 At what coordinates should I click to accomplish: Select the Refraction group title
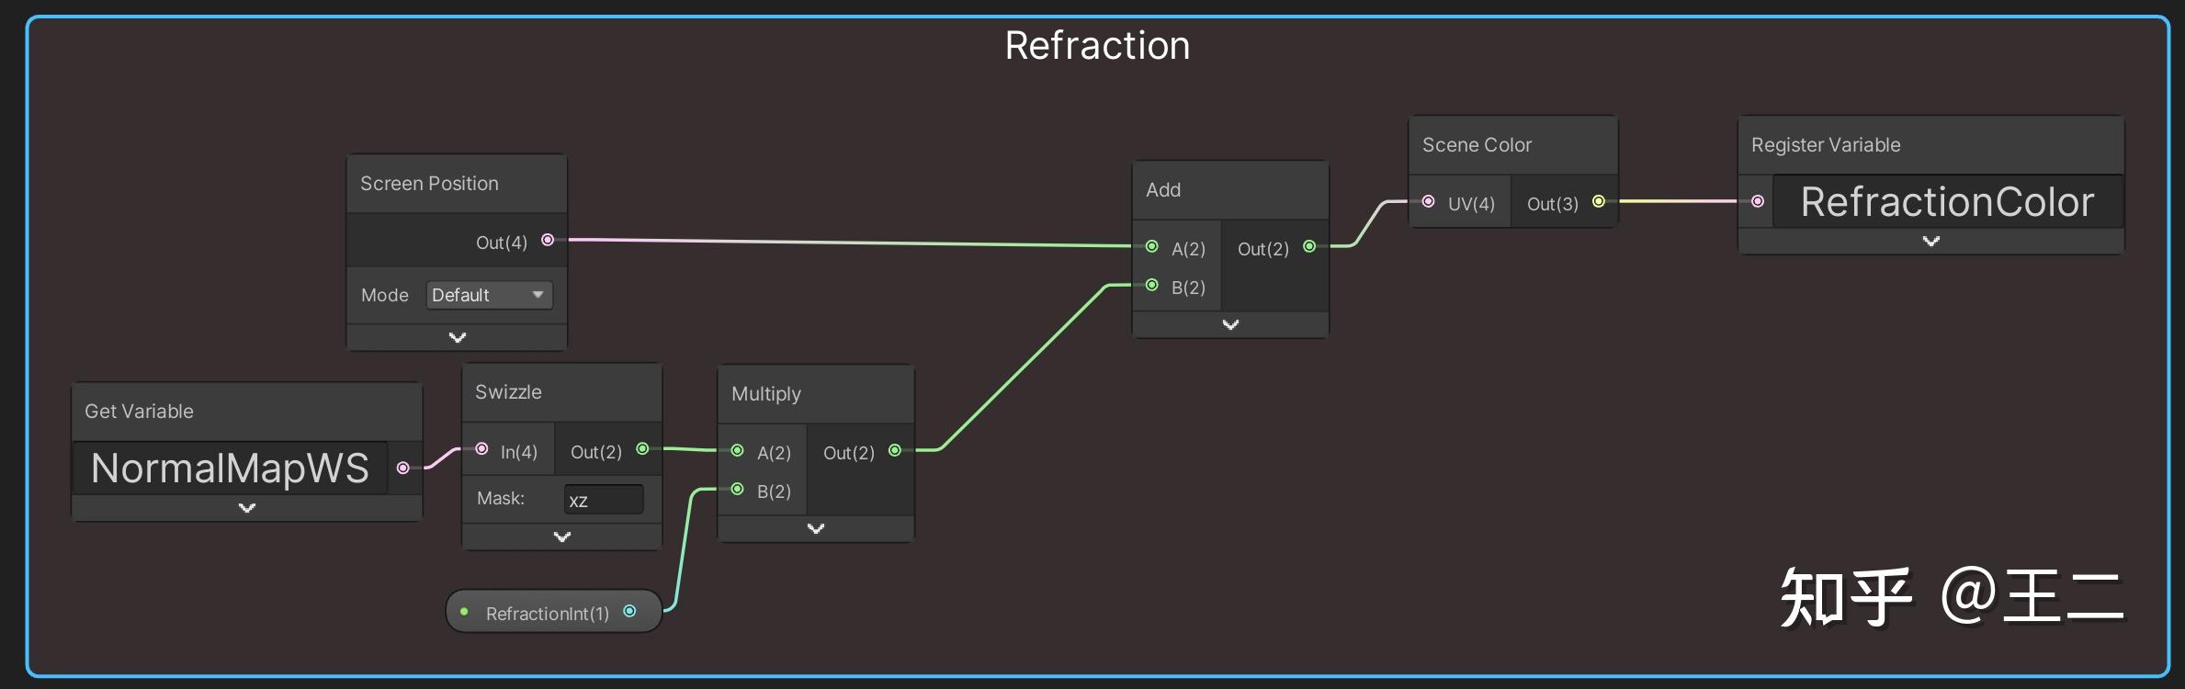click(1097, 45)
